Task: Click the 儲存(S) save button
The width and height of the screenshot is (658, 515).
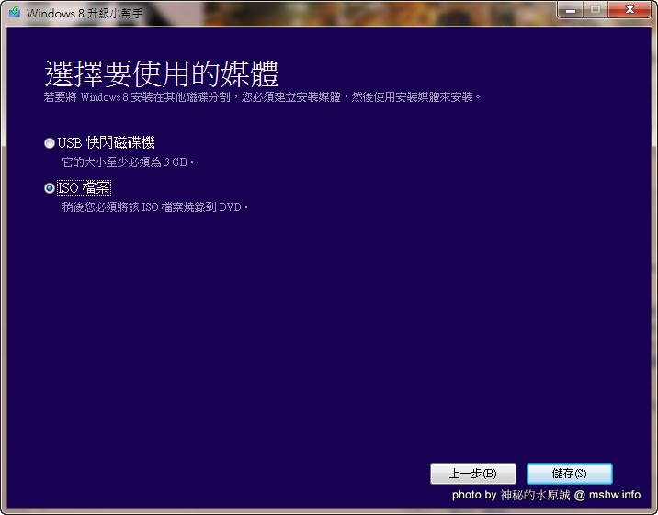Action: pyautogui.click(x=570, y=474)
